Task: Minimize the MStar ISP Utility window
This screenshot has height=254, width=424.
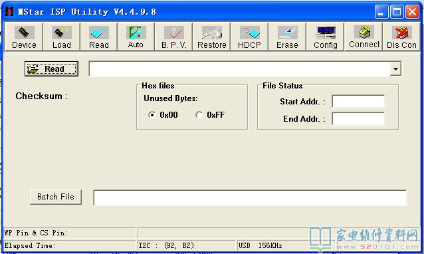Action: (x=381, y=12)
